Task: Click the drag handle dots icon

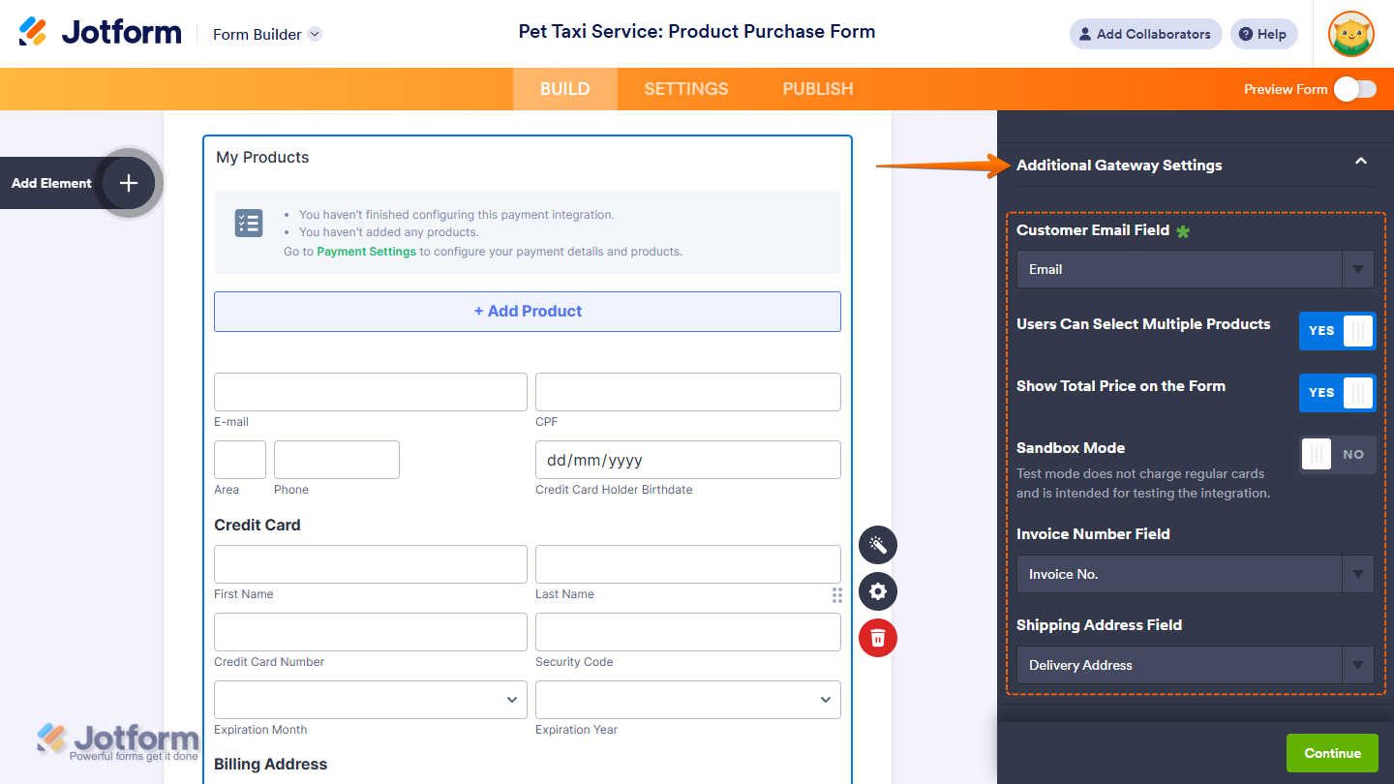Action: pos(837,594)
